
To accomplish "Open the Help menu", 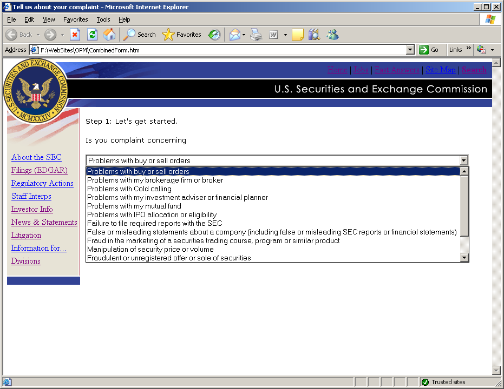I will click(x=125, y=19).
